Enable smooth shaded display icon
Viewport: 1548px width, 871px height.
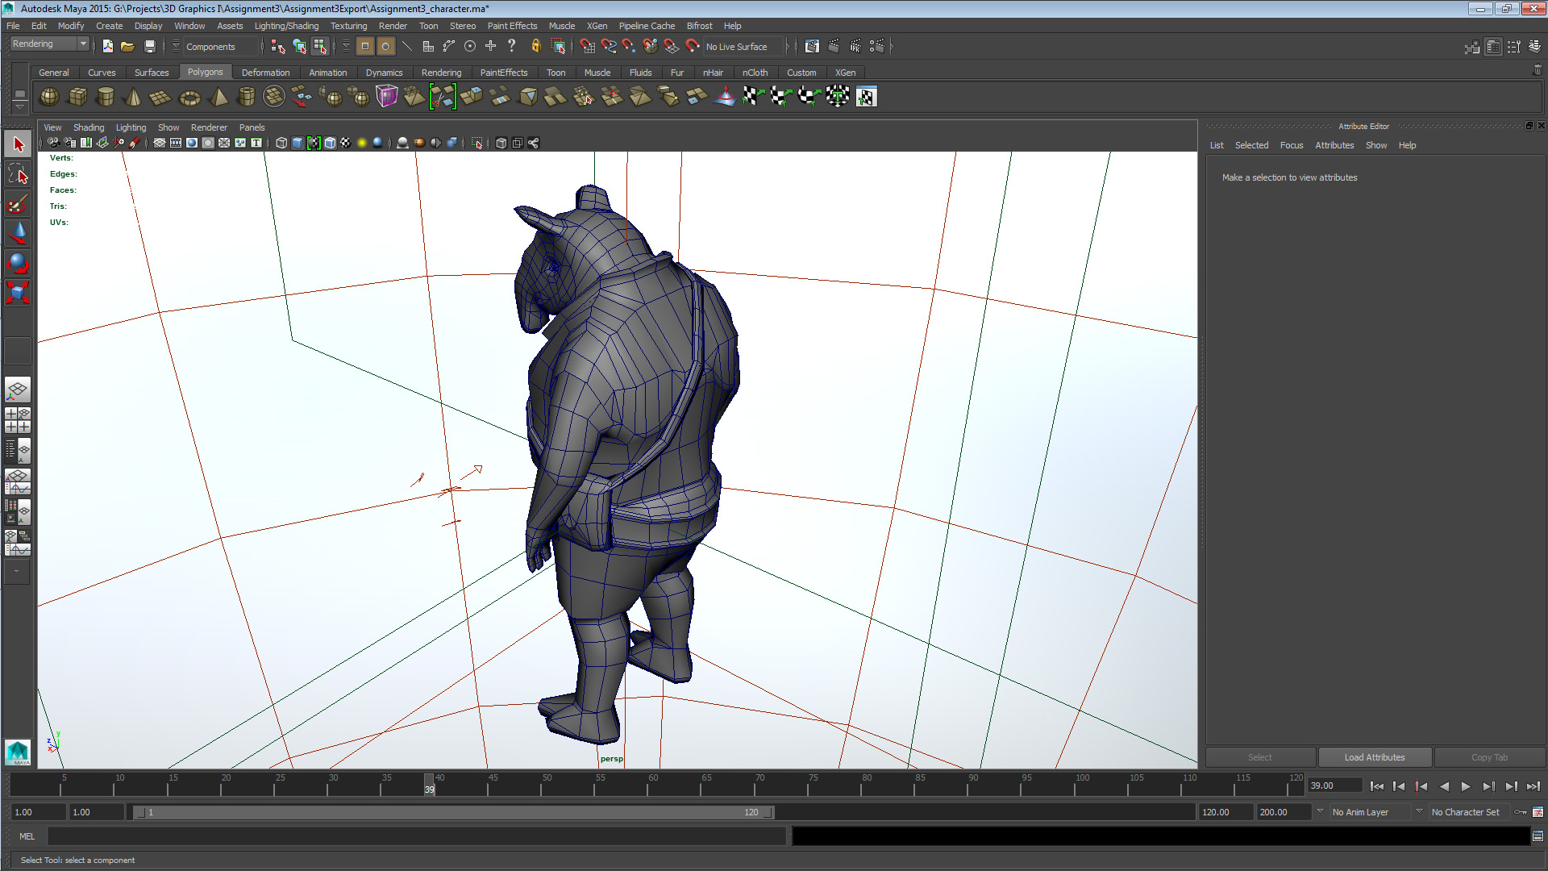coord(298,143)
